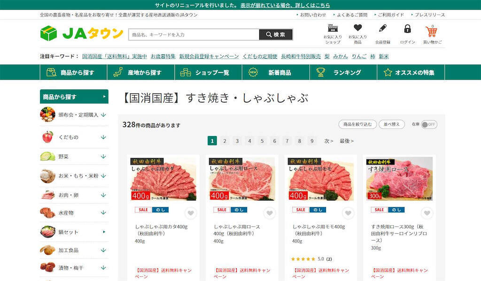Go to page 9 of results

pos(312,141)
